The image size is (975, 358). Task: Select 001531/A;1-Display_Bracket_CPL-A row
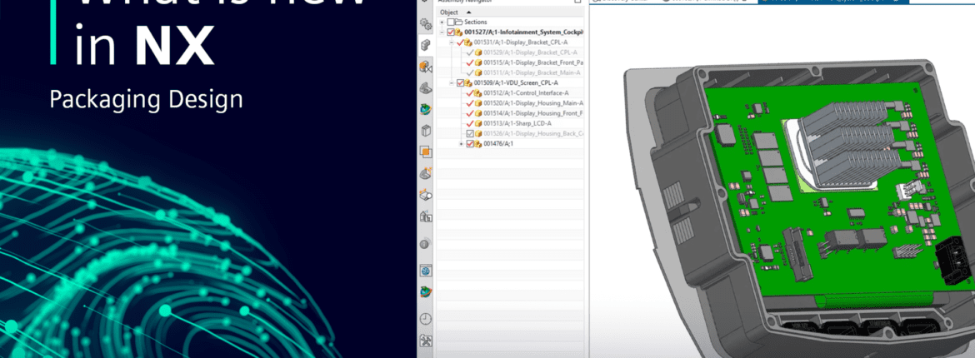tap(521, 42)
